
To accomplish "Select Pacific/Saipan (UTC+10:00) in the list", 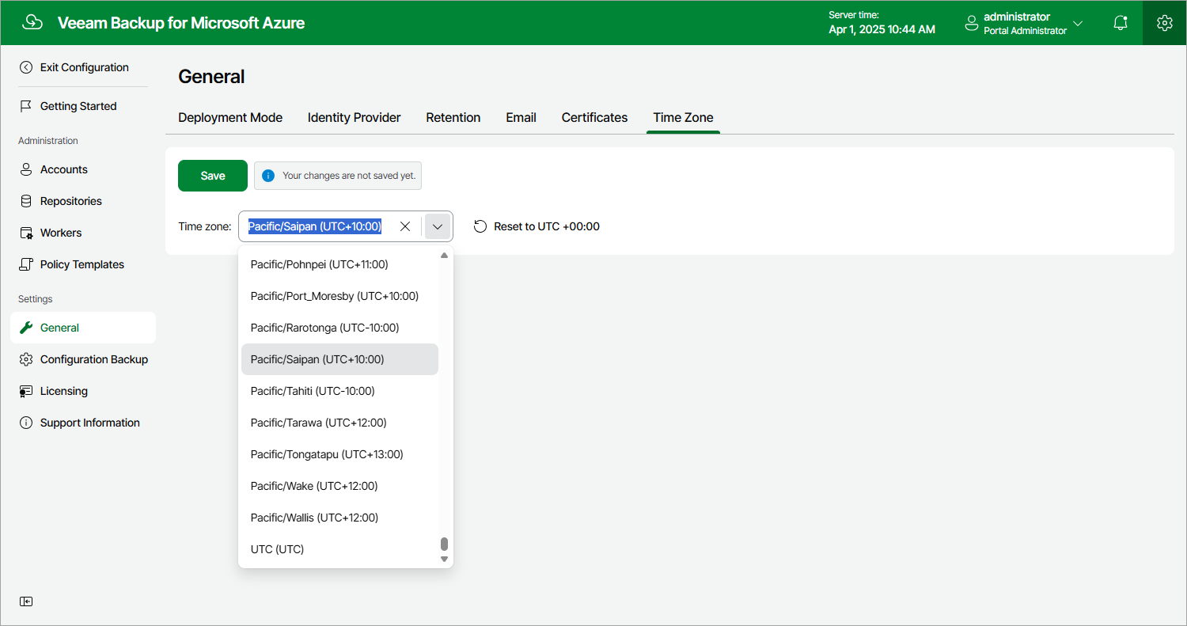I will coord(339,359).
